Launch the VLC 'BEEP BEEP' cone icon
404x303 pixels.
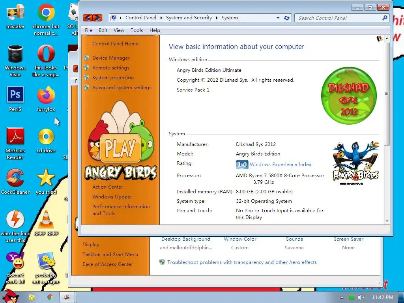coord(46,223)
